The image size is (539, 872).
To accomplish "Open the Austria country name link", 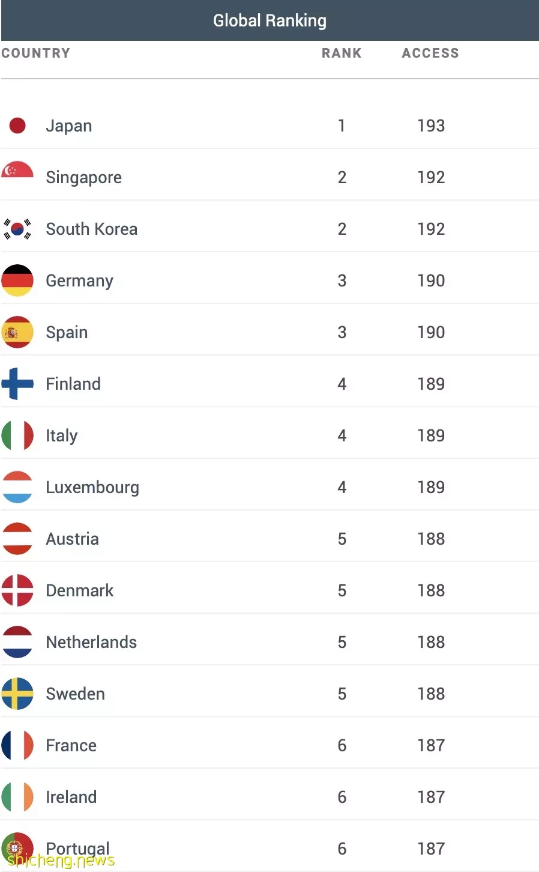I will click(72, 539).
